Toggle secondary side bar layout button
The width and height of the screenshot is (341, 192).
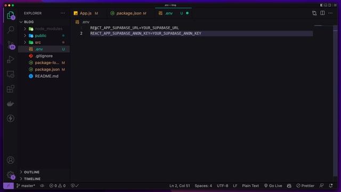pos(330,5)
